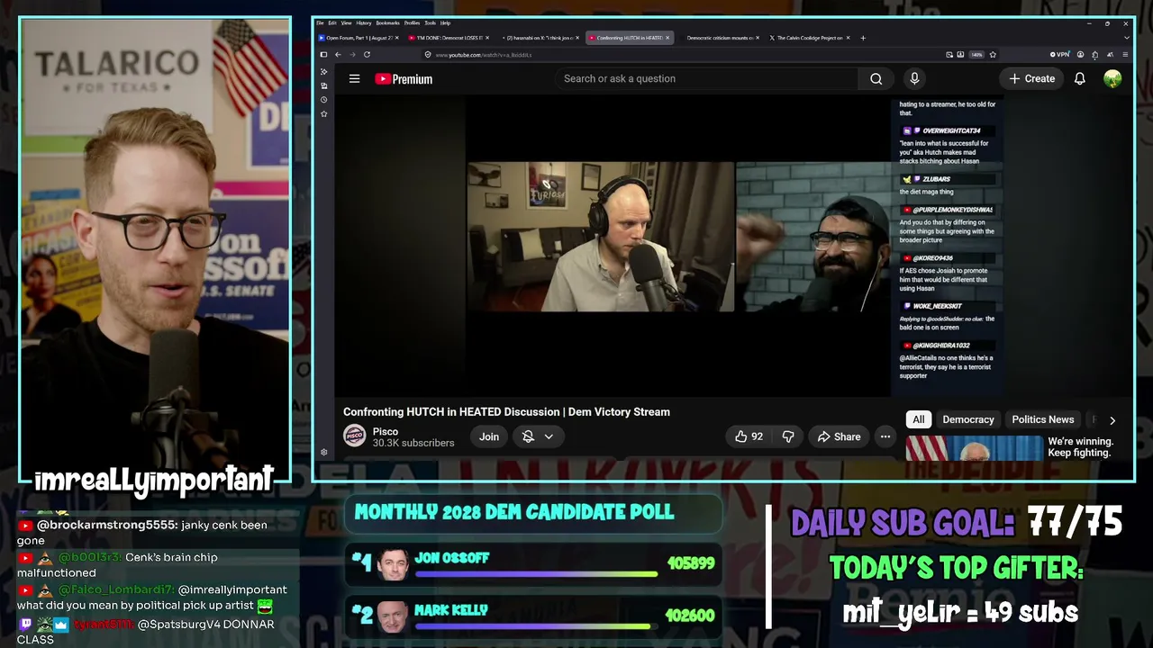Show more topic chips with the right chevron
The width and height of the screenshot is (1153, 648).
(x=1112, y=420)
